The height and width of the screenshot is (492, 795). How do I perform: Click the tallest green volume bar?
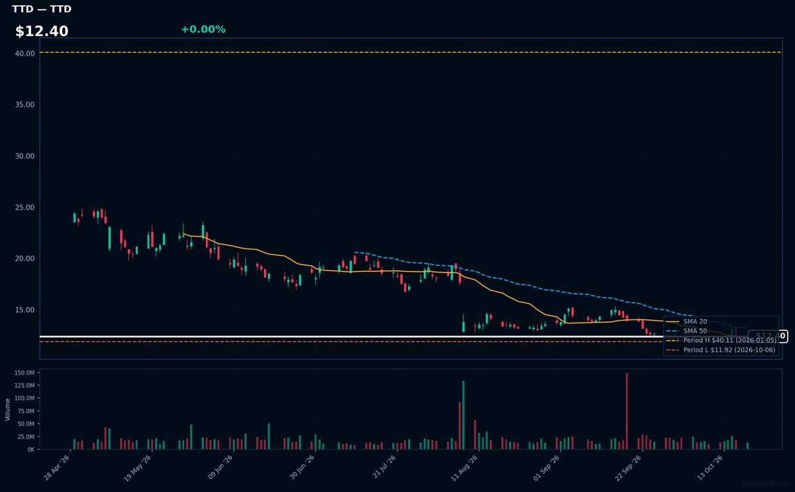coord(463,415)
